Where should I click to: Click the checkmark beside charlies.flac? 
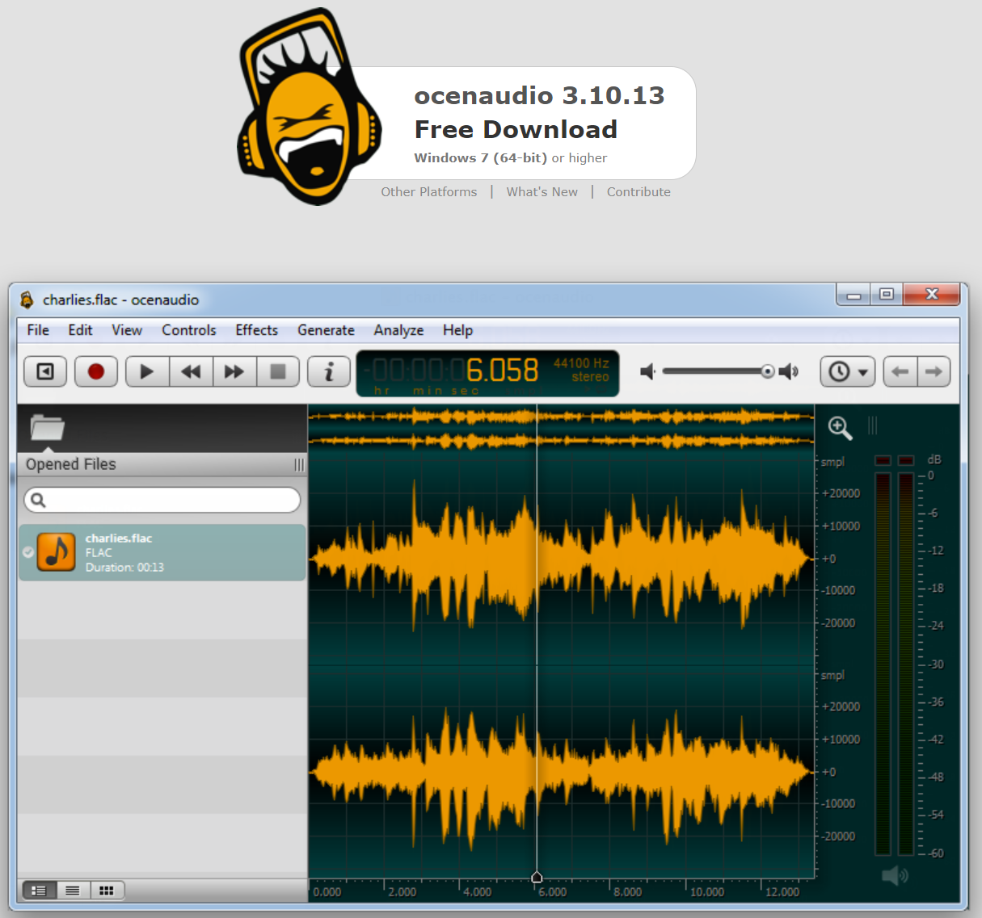(x=28, y=552)
